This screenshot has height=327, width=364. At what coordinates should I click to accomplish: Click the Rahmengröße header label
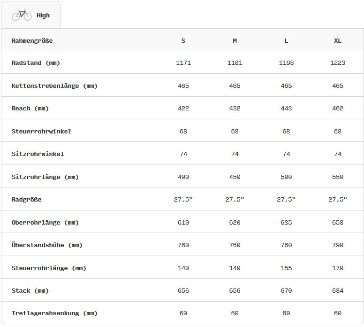point(32,41)
